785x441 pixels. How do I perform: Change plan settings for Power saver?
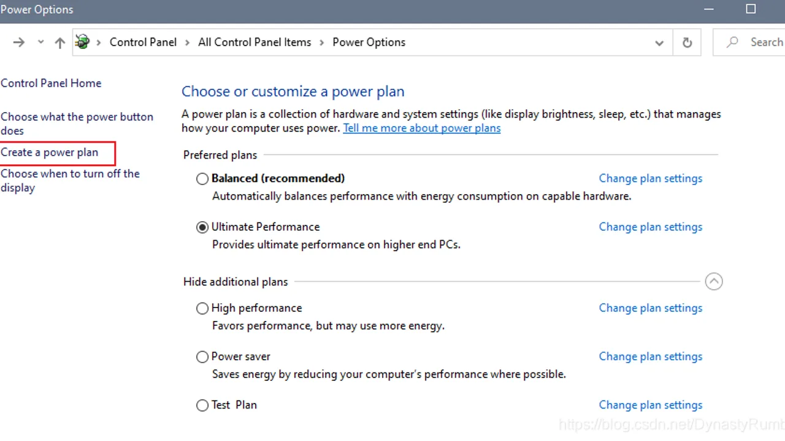pyautogui.click(x=651, y=356)
